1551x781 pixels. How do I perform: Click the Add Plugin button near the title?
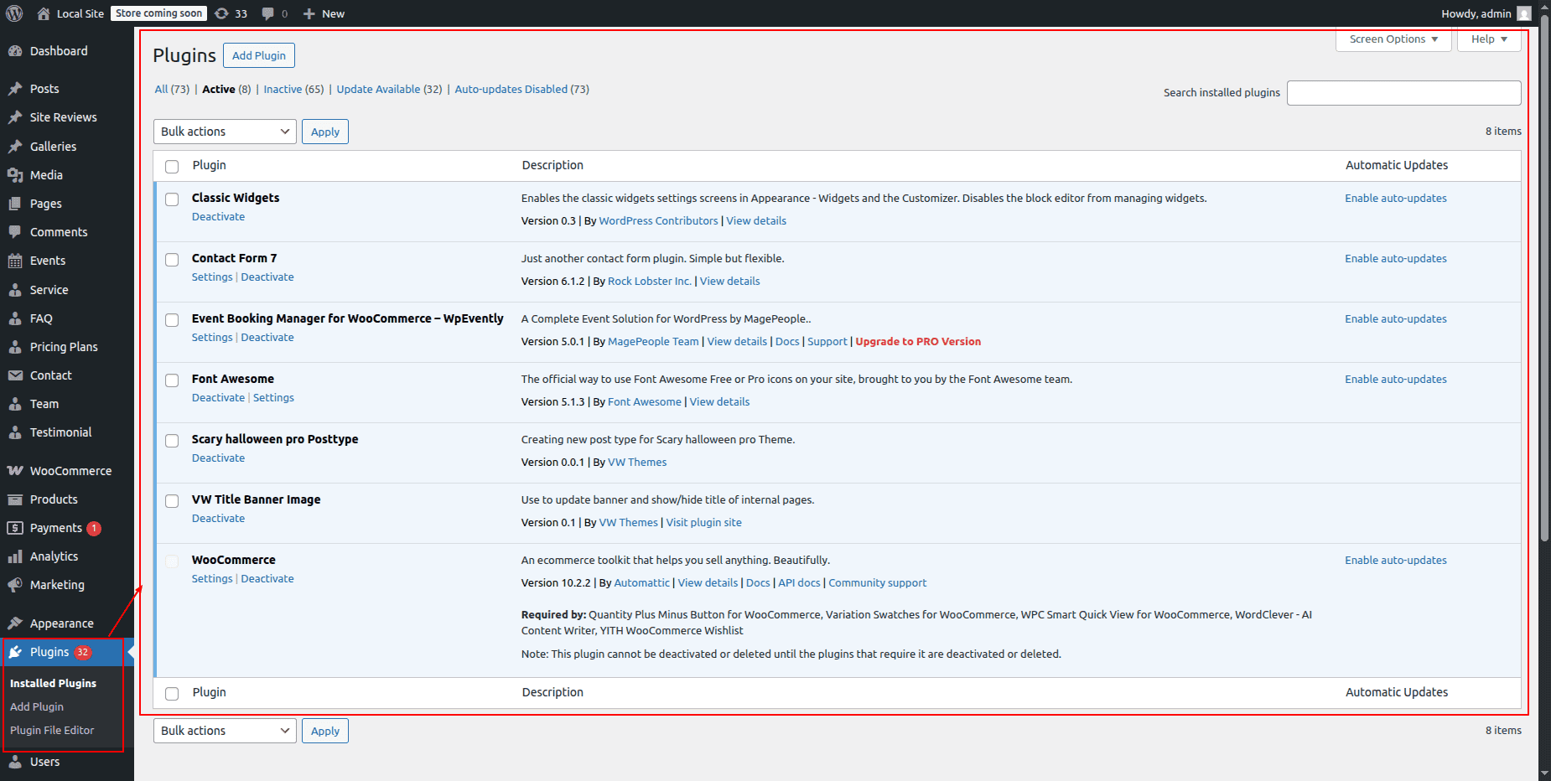point(258,55)
